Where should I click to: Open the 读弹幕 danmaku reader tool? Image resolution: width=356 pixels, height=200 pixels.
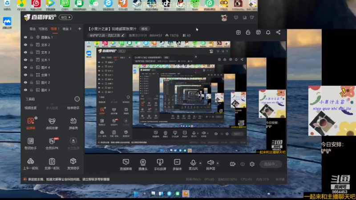click(30, 124)
